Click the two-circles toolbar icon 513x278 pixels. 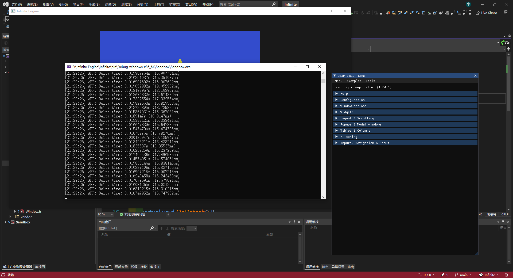tap(441, 13)
